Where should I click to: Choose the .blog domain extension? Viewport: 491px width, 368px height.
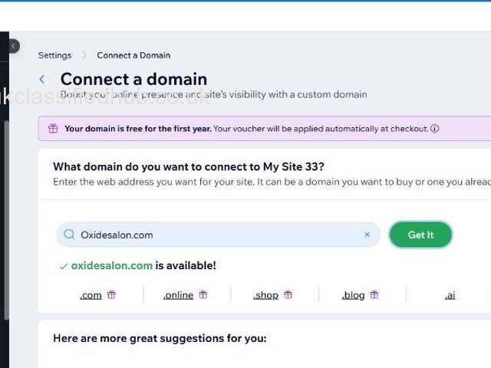click(353, 295)
